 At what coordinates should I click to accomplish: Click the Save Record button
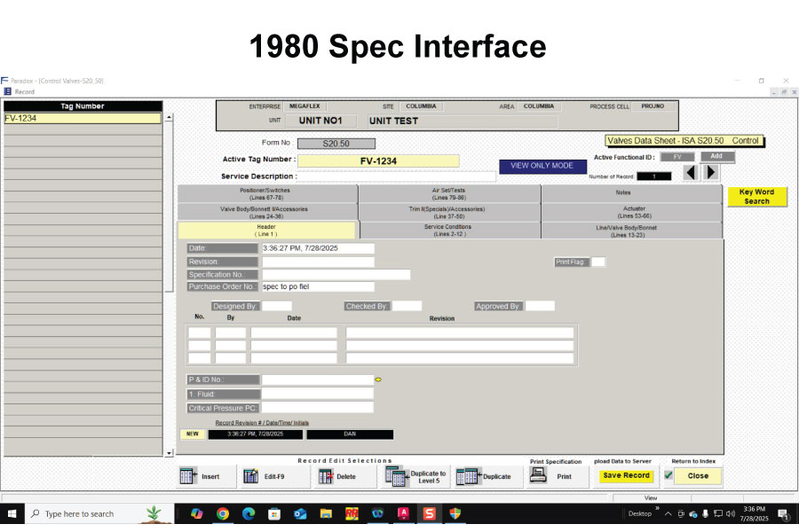[626, 476]
